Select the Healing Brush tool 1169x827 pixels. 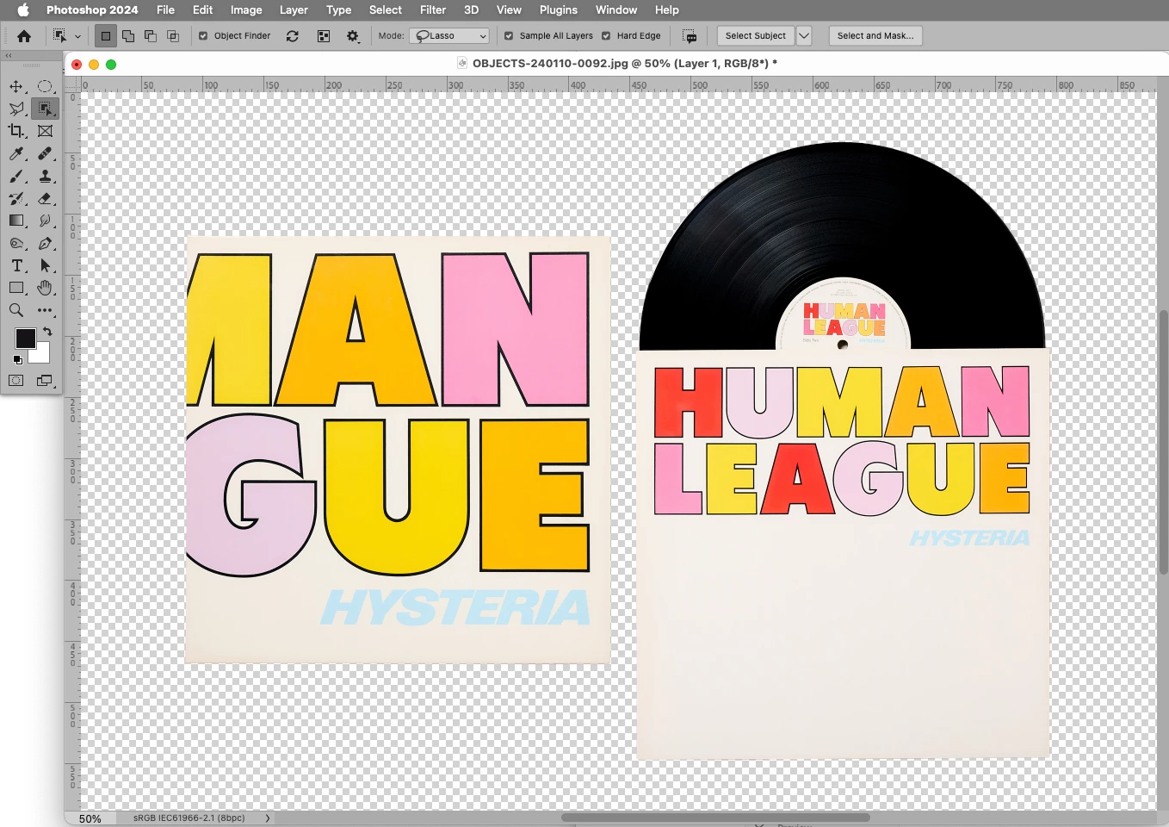click(x=45, y=153)
